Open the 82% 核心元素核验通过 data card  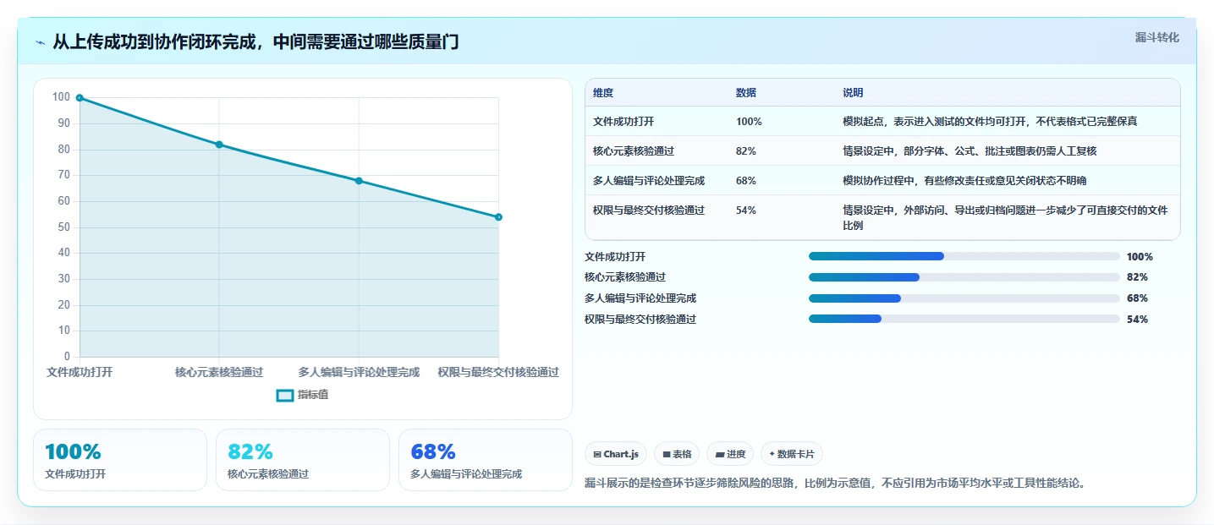pos(303,460)
